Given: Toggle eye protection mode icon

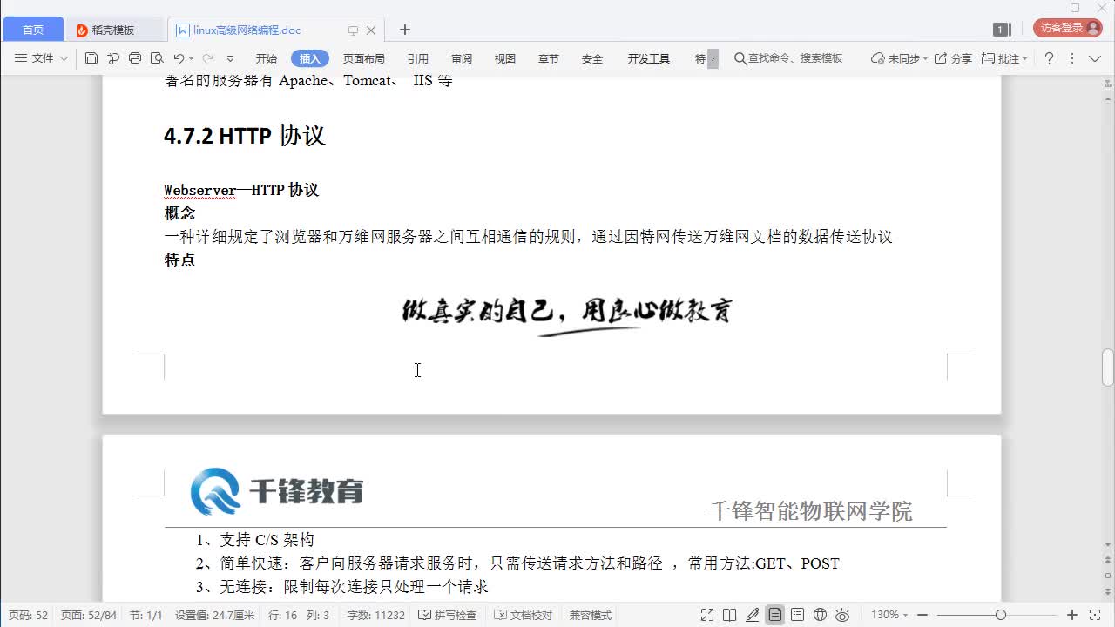Looking at the screenshot, I should point(842,615).
